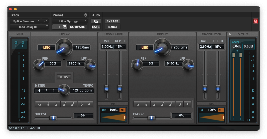
Task: Open the Splice Samples track dropdown
Action: [x=25, y=21]
